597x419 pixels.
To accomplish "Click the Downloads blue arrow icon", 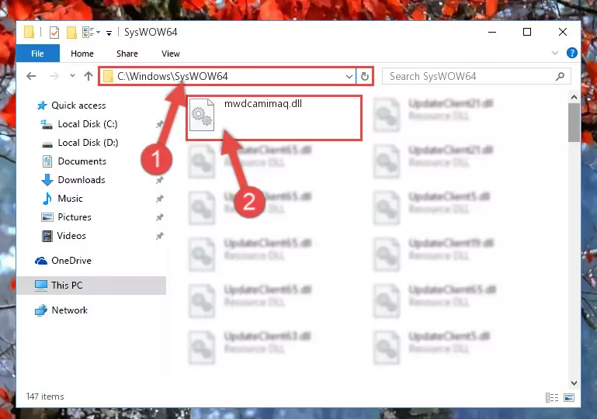I will pos(47,180).
